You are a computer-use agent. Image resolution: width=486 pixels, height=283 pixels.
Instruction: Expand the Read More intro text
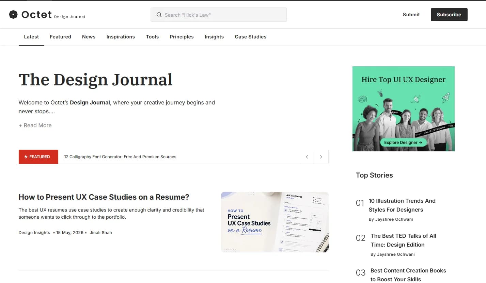click(35, 125)
